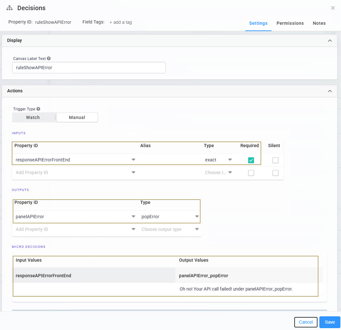
Task: Uncheck the Required checkbox for responseAPIErrorFrontEnd
Action: pos(251,160)
